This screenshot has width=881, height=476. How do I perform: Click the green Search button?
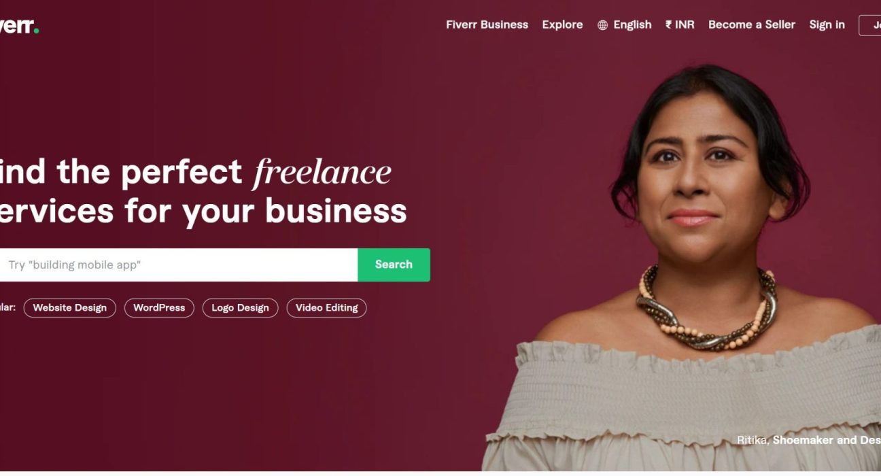[x=394, y=265]
